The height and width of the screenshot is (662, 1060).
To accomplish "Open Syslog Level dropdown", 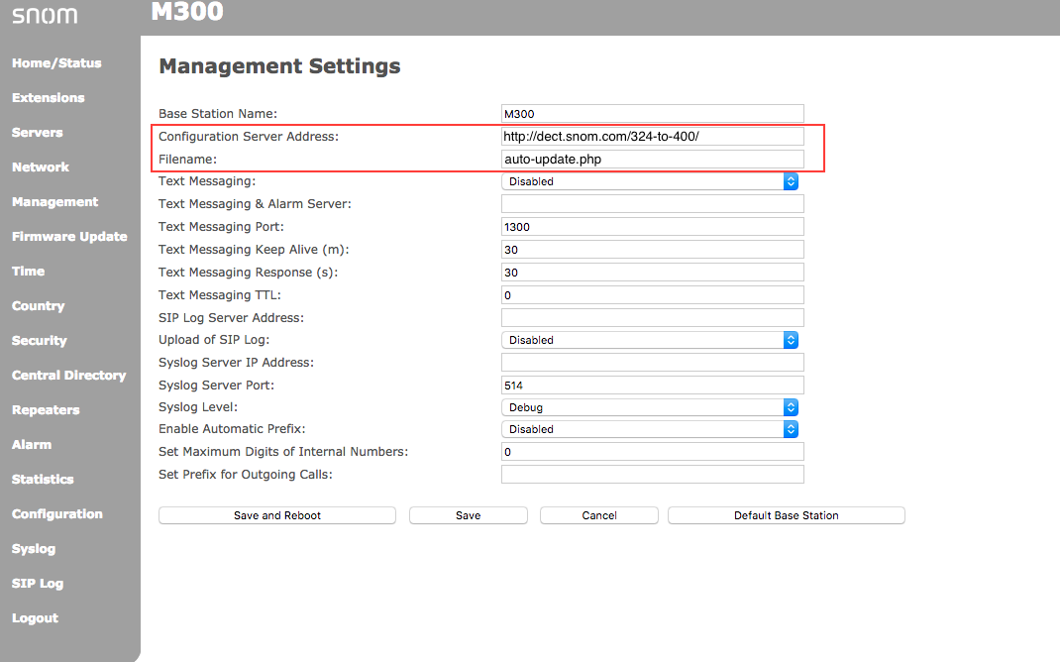I will [650, 407].
